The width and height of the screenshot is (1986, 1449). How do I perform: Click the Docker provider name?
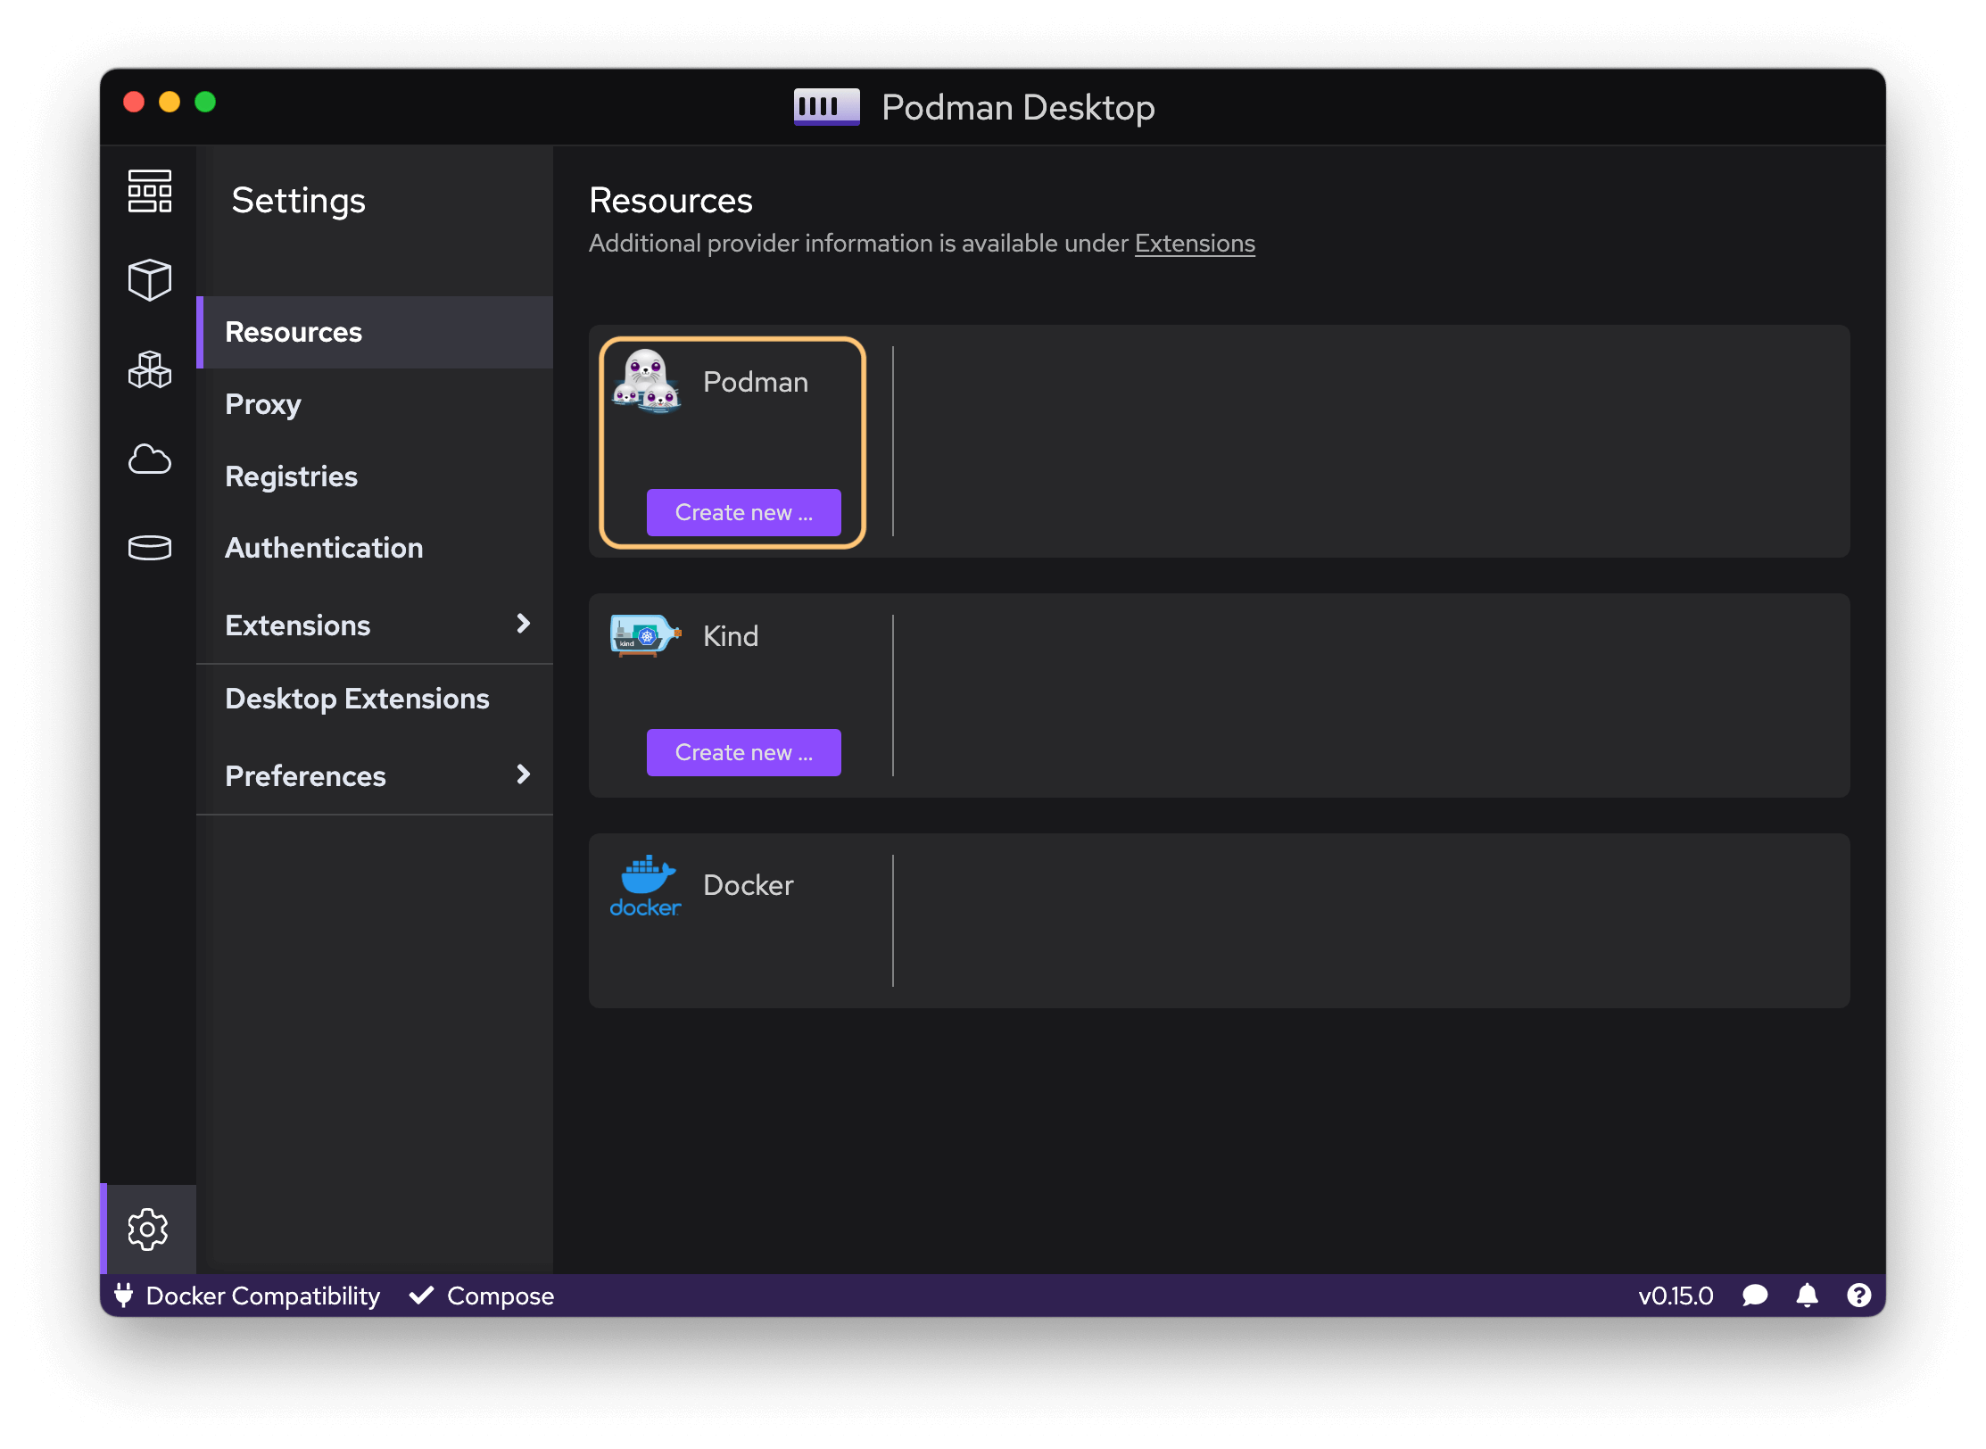point(748,885)
